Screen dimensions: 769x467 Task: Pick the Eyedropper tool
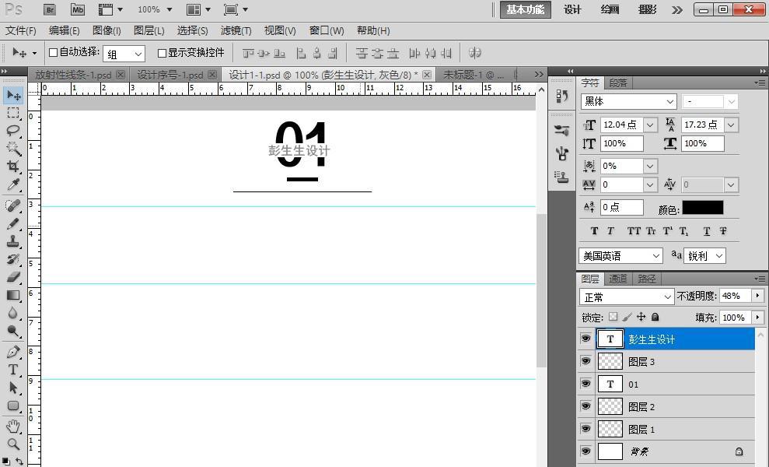click(x=13, y=185)
